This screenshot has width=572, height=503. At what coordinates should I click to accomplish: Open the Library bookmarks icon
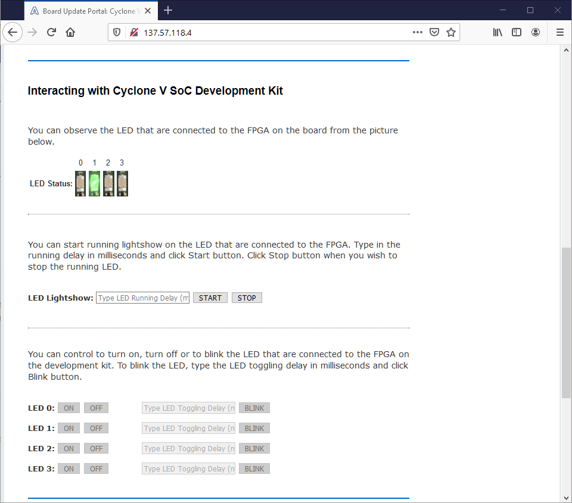tap(498, 32)
